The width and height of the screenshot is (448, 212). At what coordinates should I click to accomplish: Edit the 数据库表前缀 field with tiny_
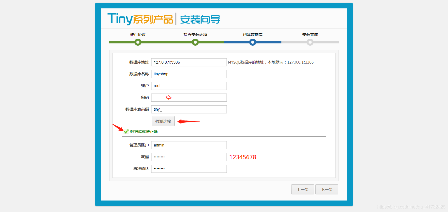189,109
